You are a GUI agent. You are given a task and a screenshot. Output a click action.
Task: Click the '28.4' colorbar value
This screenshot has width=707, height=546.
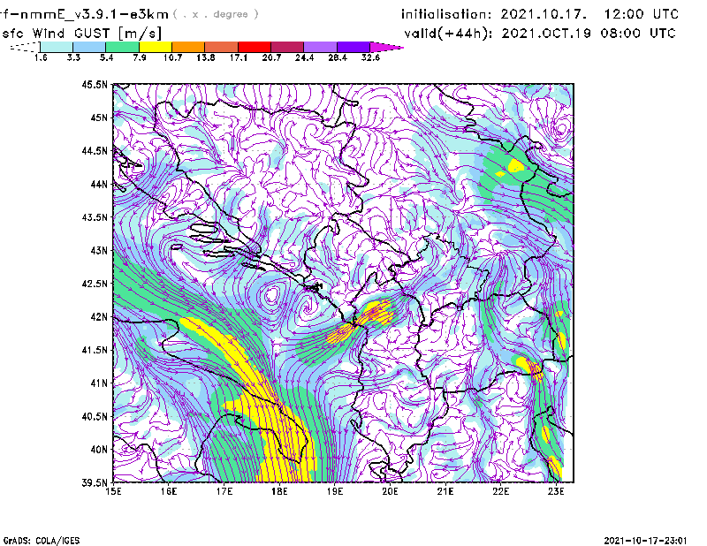click(337, 57)
